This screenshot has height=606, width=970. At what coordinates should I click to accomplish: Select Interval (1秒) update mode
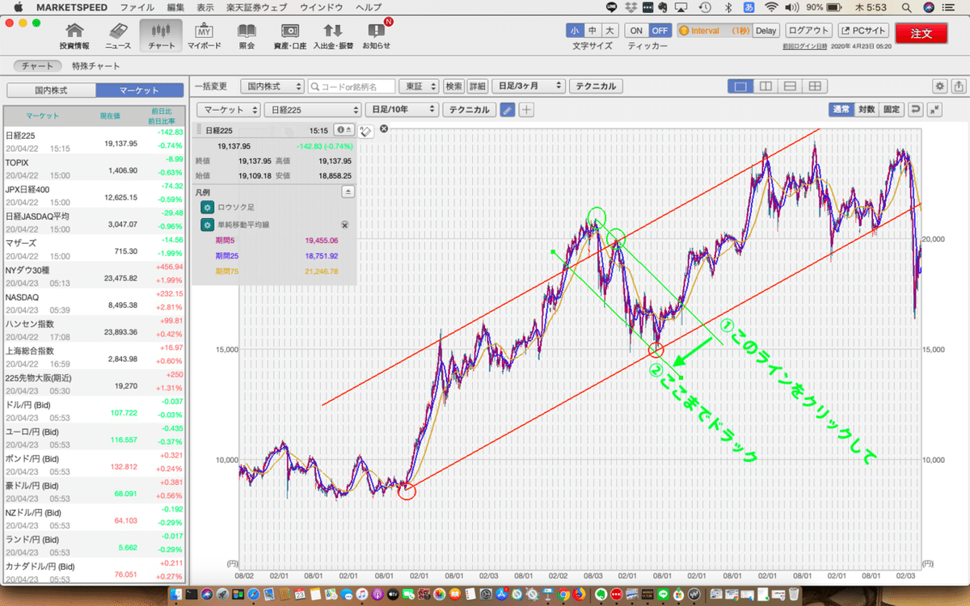(x=715, y=31)
